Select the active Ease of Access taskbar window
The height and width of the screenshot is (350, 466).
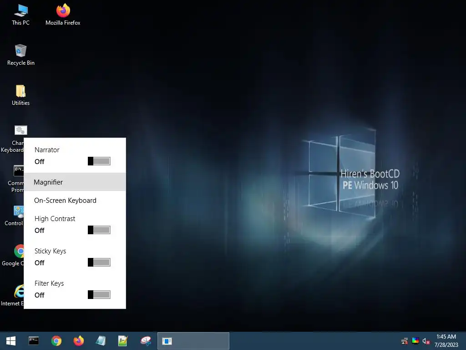pos(193,341)
